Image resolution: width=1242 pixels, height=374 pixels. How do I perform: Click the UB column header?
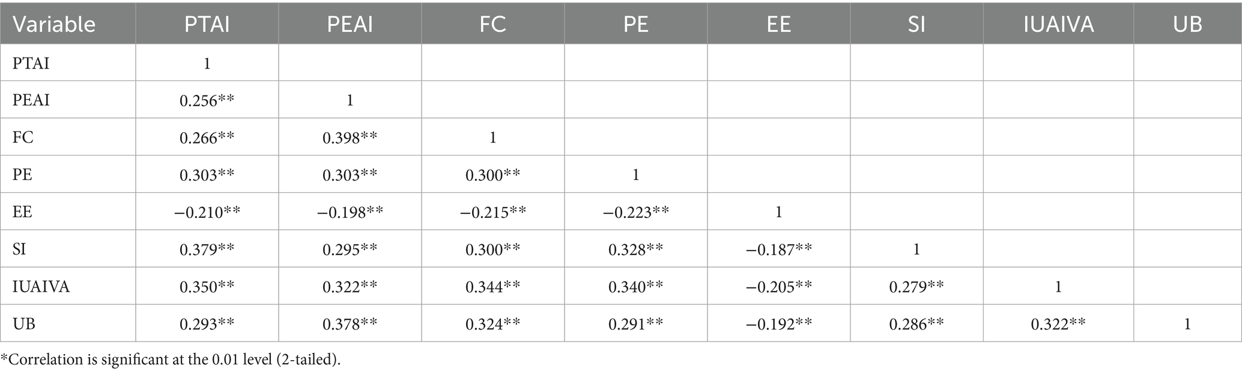(1187, 24)
